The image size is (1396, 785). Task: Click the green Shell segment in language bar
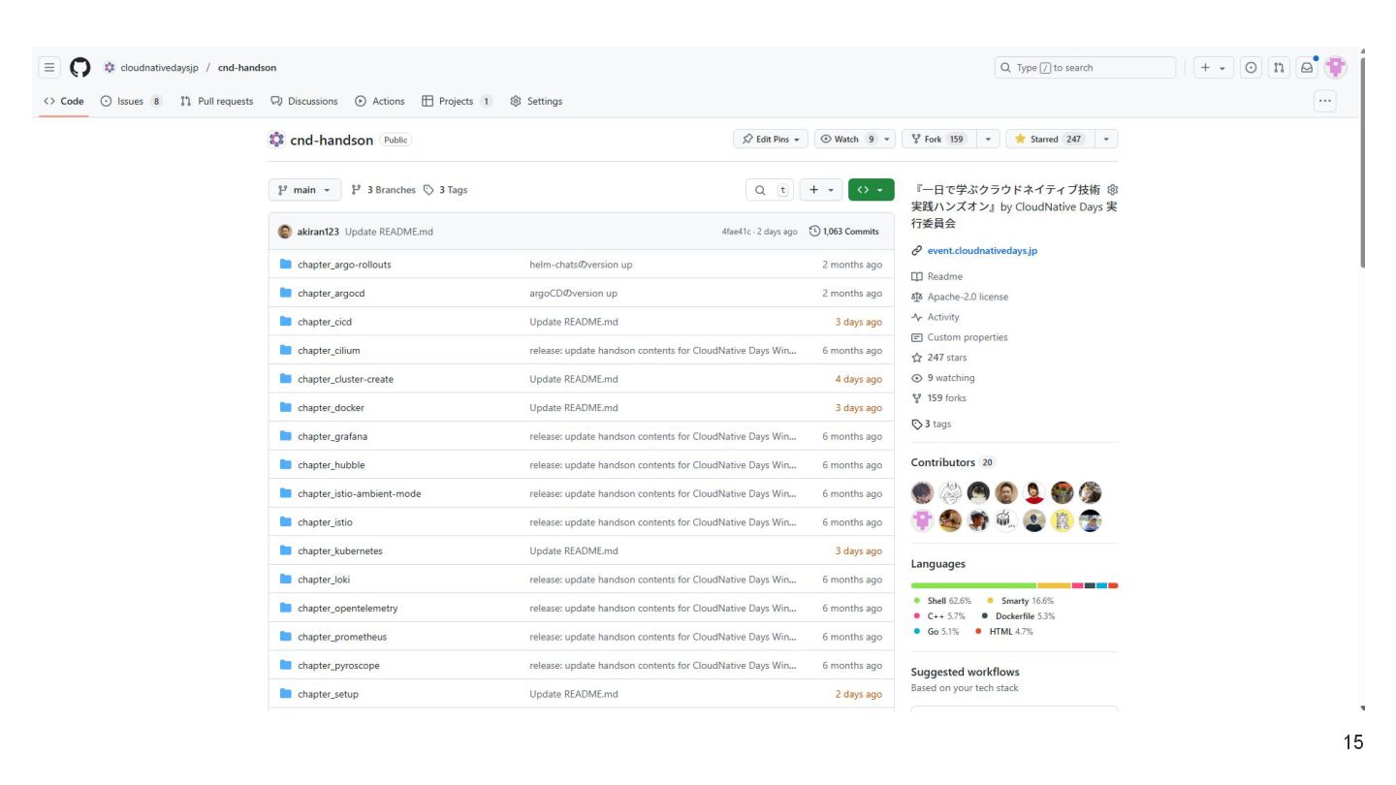click(973, 585)
